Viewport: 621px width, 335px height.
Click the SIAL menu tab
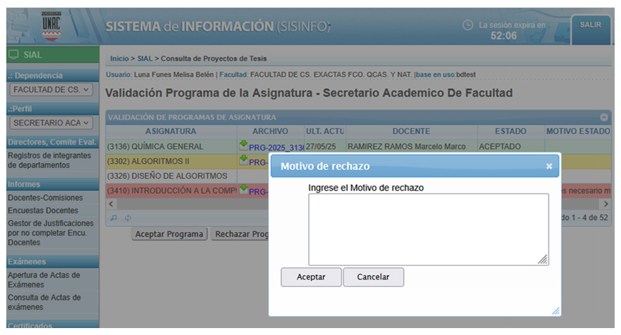(x=52, y=55)
